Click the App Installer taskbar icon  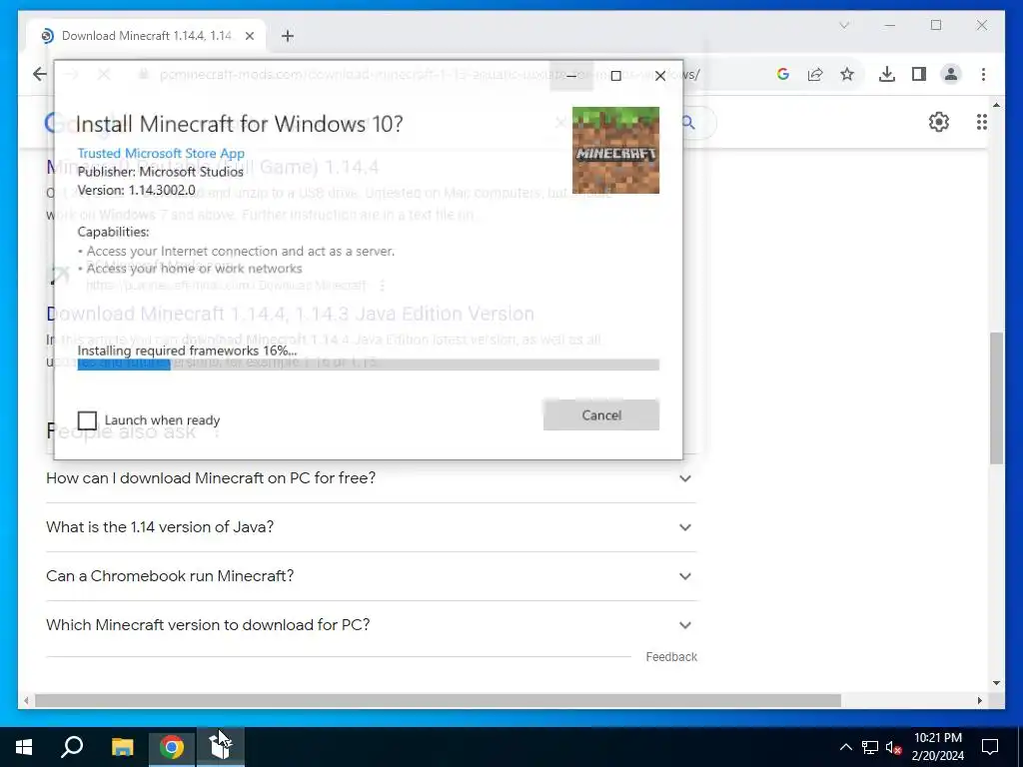tap(221, 747)
